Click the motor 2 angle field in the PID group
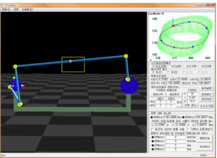This screenshot has width=217, height=158. [171, 102]
